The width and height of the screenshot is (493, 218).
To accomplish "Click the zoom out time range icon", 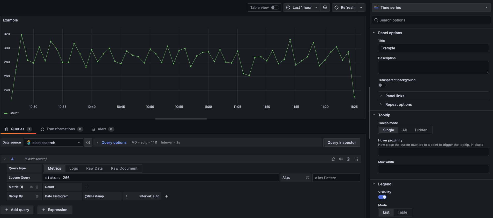I will tap(325, 7).
